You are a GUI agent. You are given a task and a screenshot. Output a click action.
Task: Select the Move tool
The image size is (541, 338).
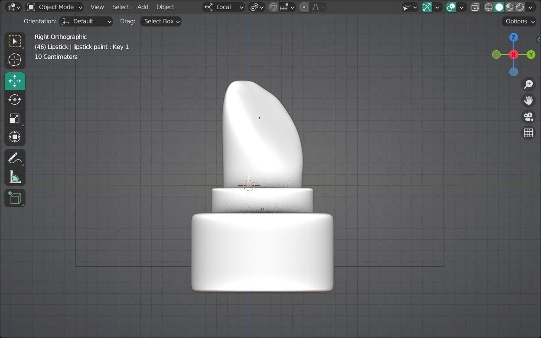15,81
